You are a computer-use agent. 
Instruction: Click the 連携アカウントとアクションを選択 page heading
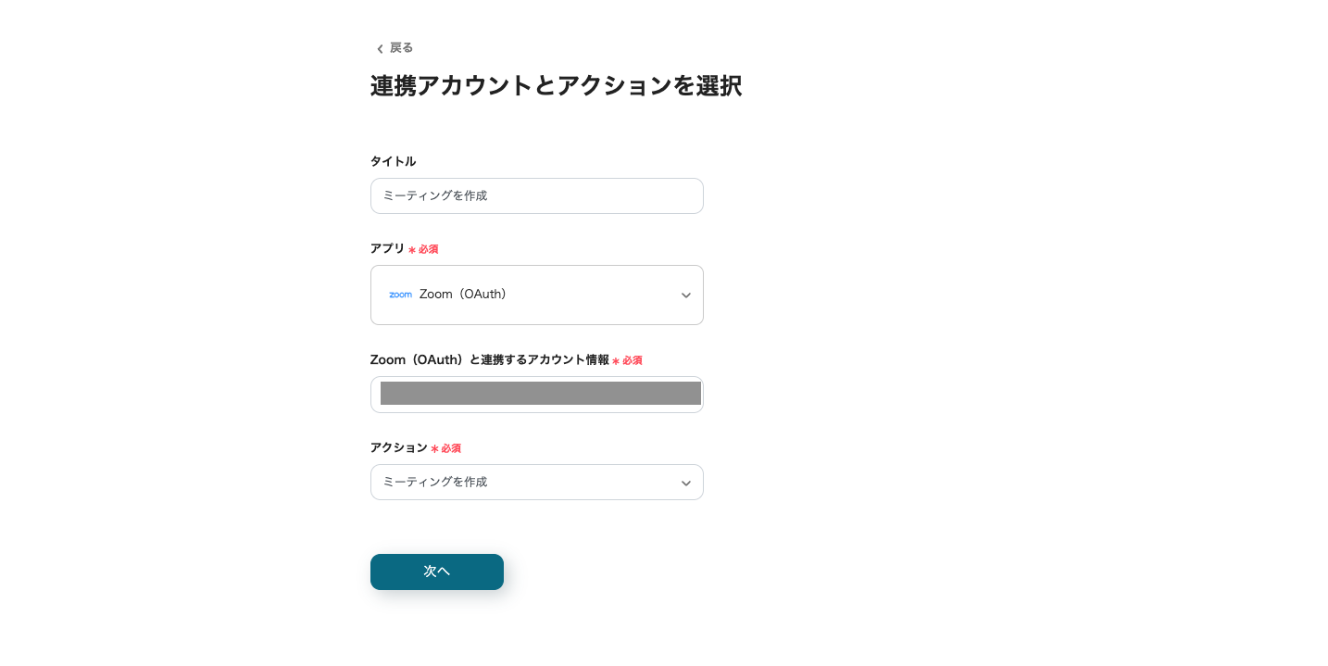click(556, 86)
